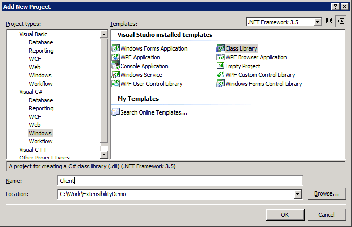Click the Windows Forms Control Library icon
Screen dimensions: 352x227
[221, 84]
